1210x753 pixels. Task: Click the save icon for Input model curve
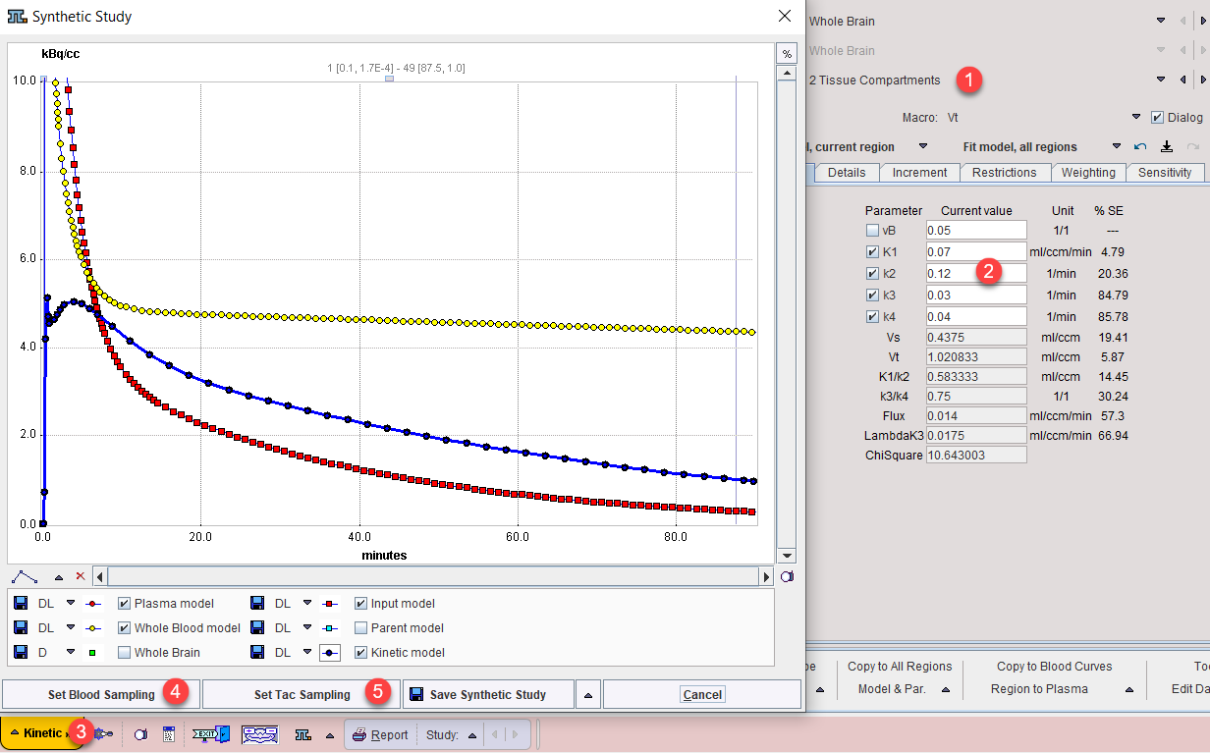[257, 604]
